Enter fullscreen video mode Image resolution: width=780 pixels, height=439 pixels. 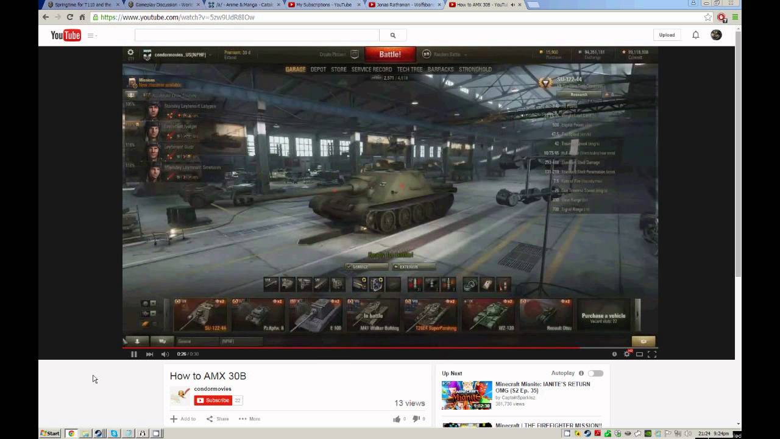pyautogui.click(x=651, y=354)
